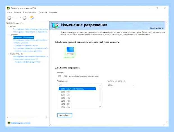
Task: Click the task tree horizontal scroll-left arrow
Action: click(8, 117)
